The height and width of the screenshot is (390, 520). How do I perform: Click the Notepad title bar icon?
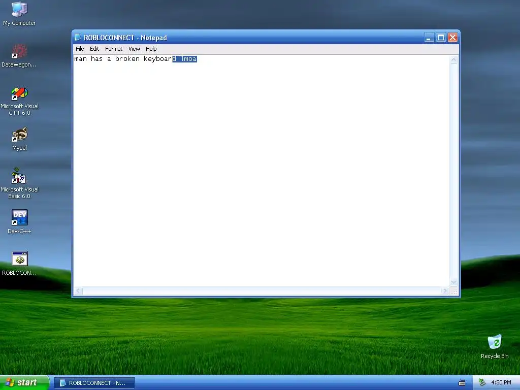pos(78,38)
